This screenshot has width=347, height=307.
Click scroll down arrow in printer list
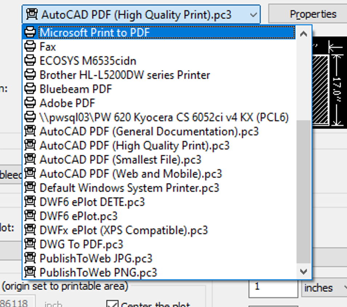(303, 271)
